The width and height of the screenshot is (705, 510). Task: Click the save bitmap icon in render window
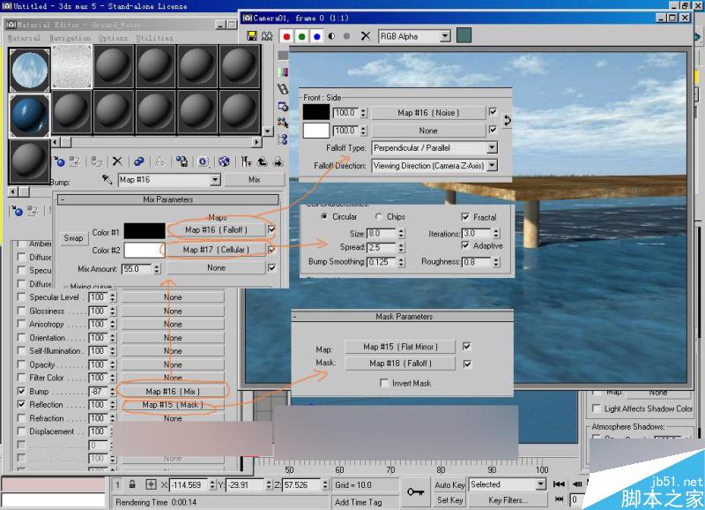(x=252, y=36)
